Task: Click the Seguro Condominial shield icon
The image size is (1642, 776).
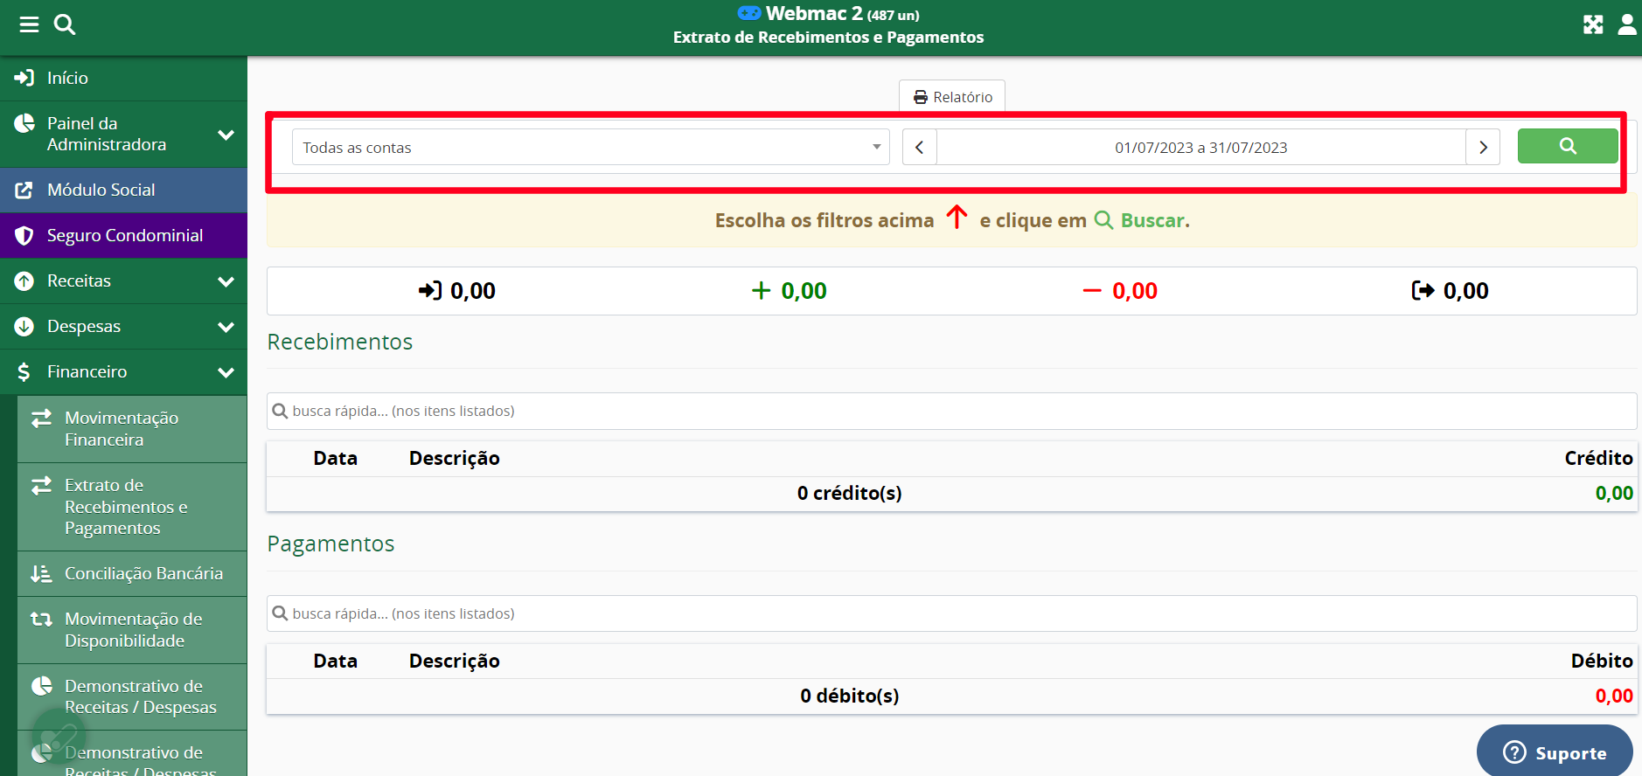Action: pyautogui.click(x=24, y=235)
